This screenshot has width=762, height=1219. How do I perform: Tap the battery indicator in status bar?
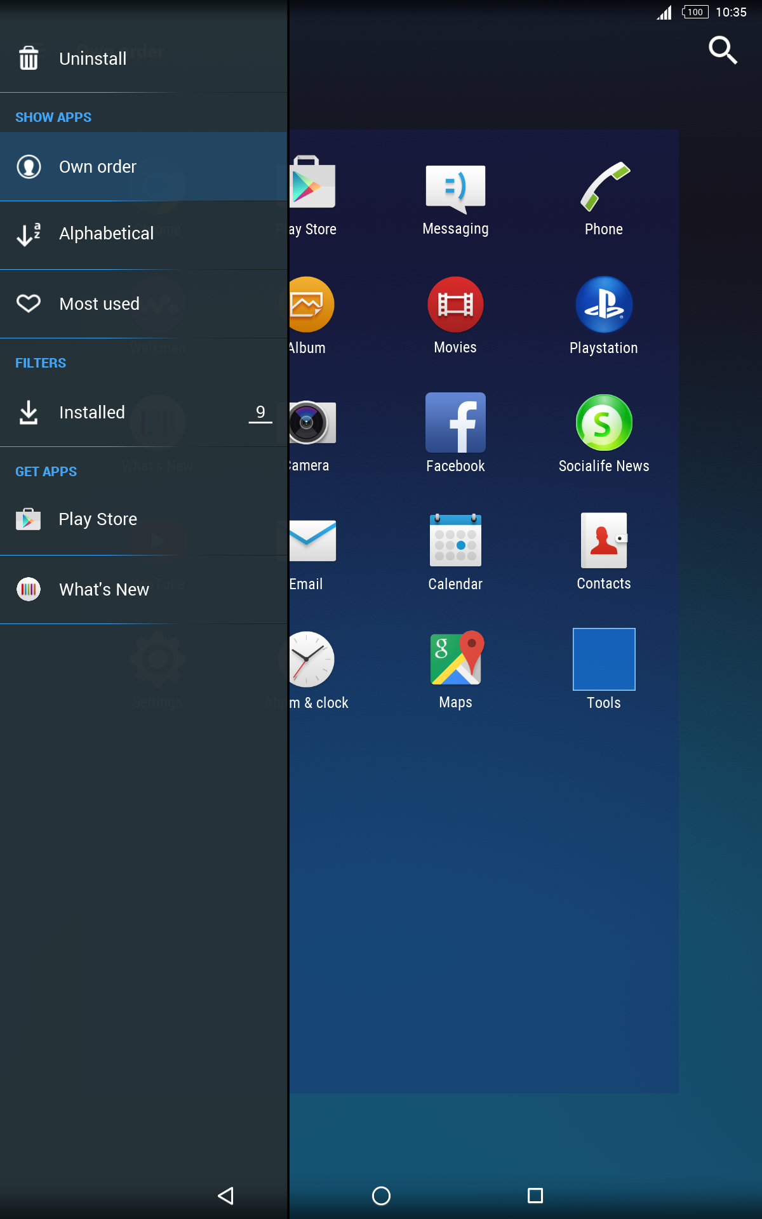[695, 12]
